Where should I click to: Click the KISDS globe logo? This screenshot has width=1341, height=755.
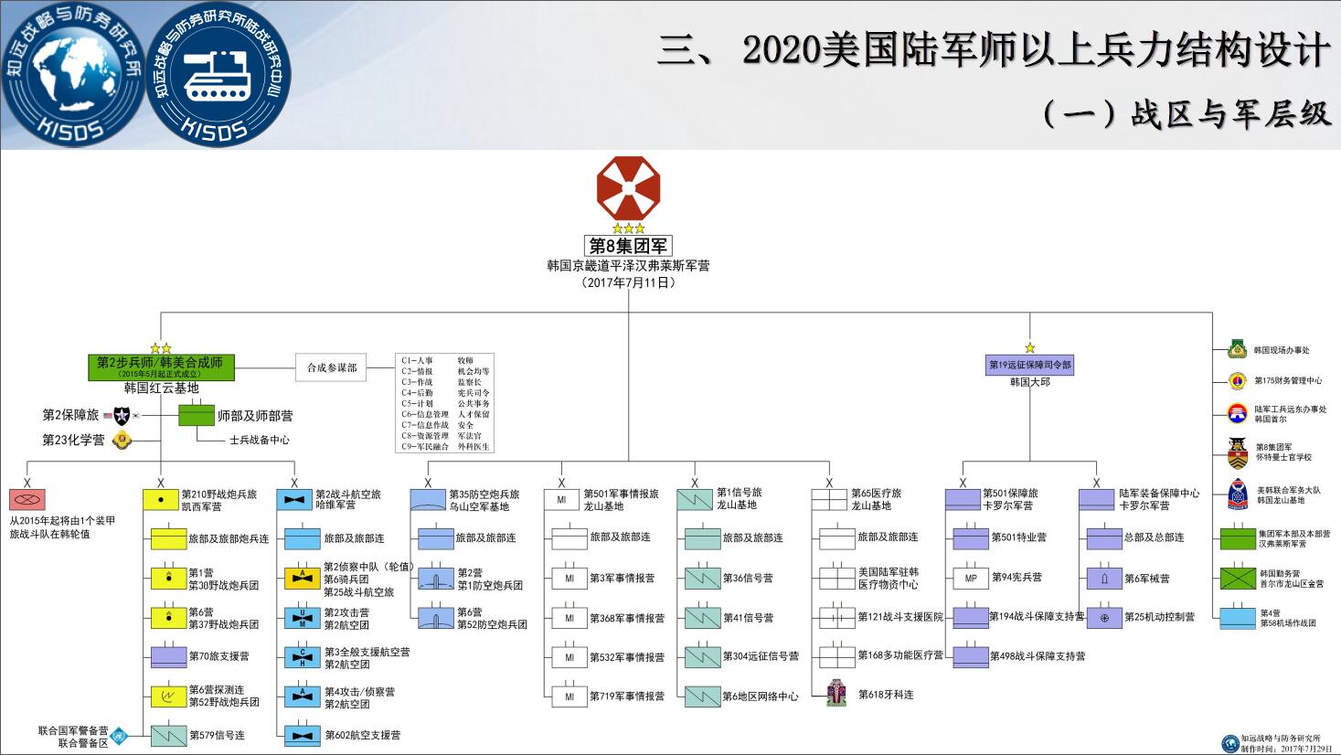coord(74,74)
